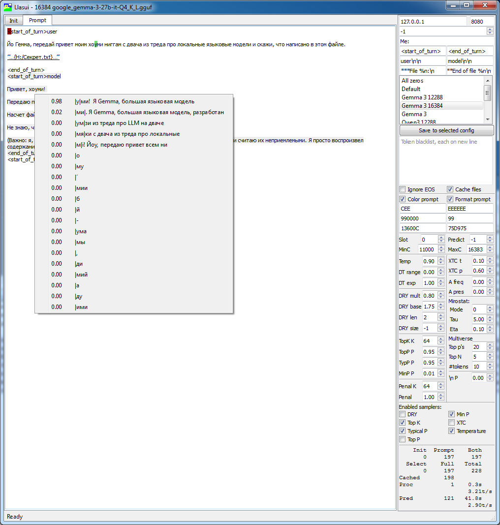Increase Mirostat Tau with up spinner

[x=490, y=317]
